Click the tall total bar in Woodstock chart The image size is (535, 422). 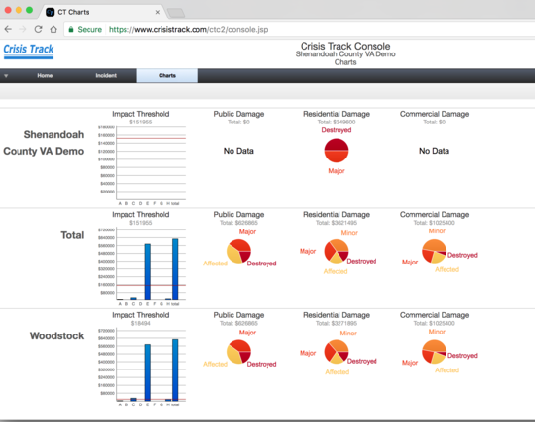[175, 369]
